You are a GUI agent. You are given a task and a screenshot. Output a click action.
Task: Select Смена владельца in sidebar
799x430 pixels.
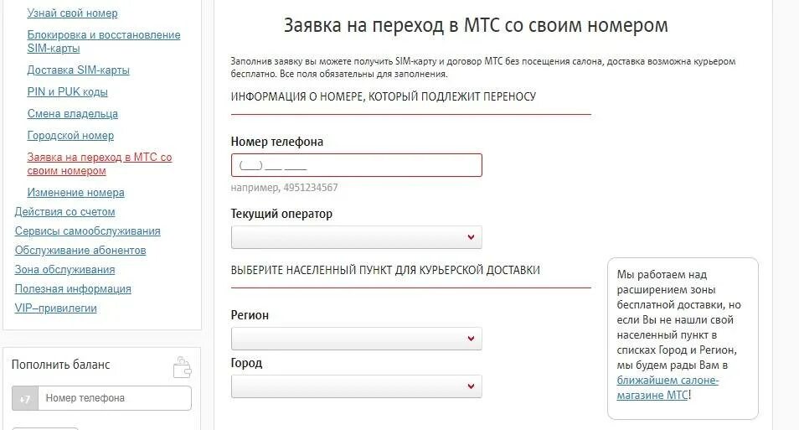tap(72, 114)
